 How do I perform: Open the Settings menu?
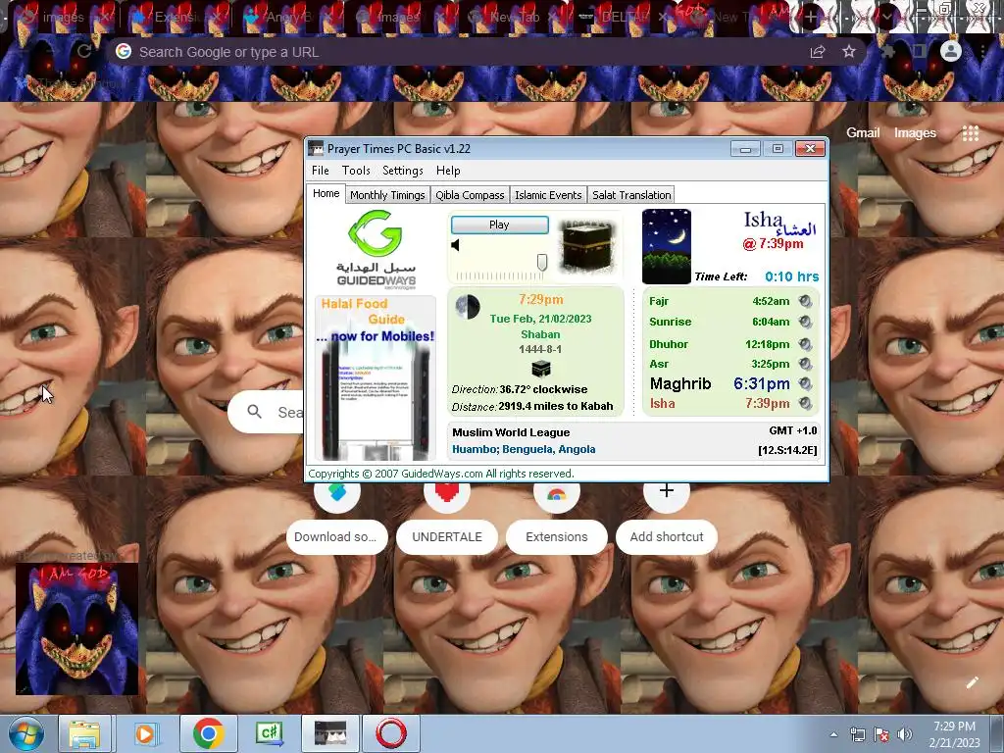[403, 171]
